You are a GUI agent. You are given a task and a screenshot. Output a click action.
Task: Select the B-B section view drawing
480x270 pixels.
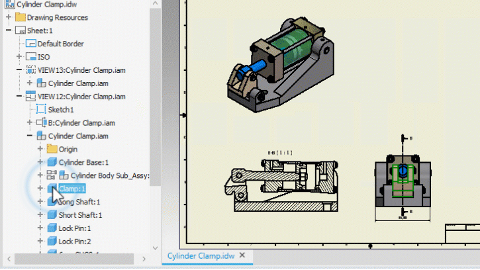point(281,185)
